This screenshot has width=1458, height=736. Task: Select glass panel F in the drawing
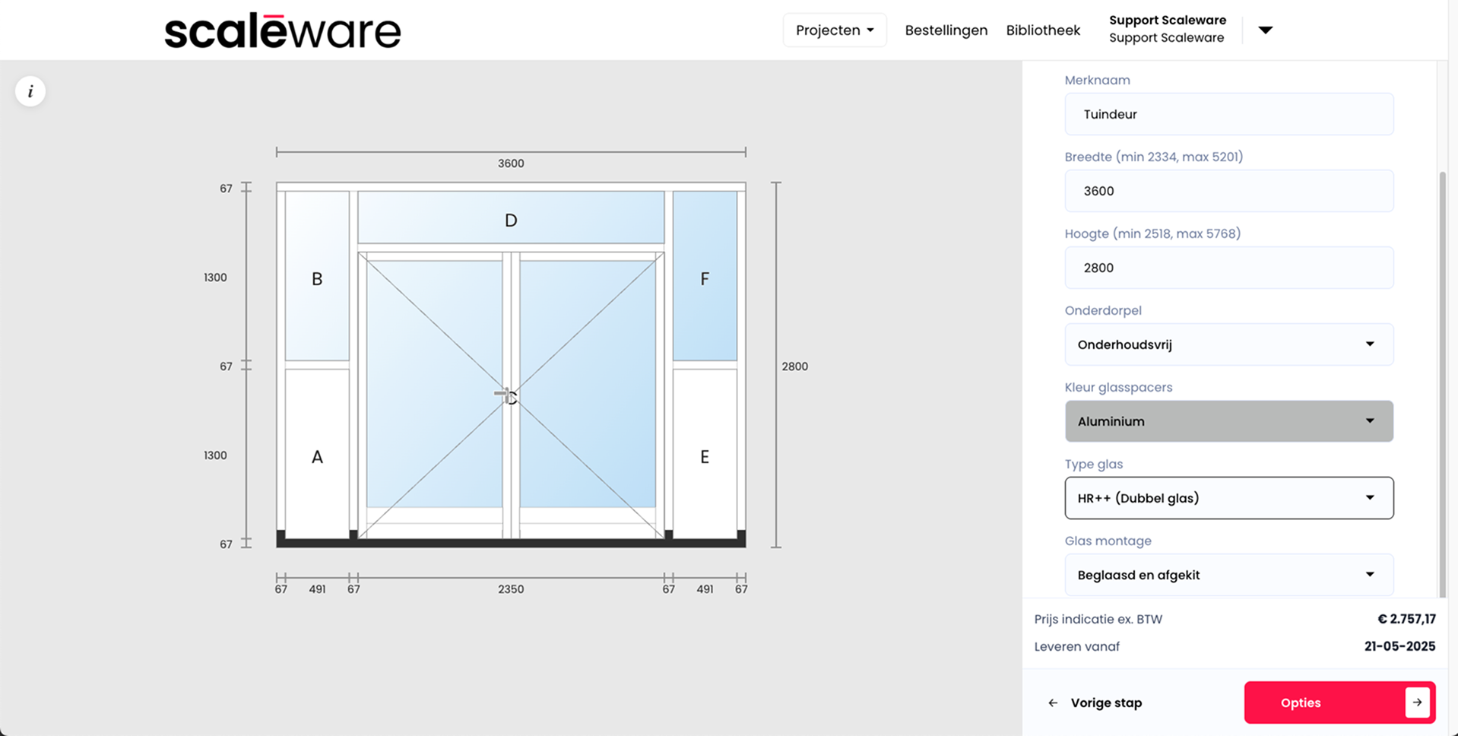click(705, 275)
